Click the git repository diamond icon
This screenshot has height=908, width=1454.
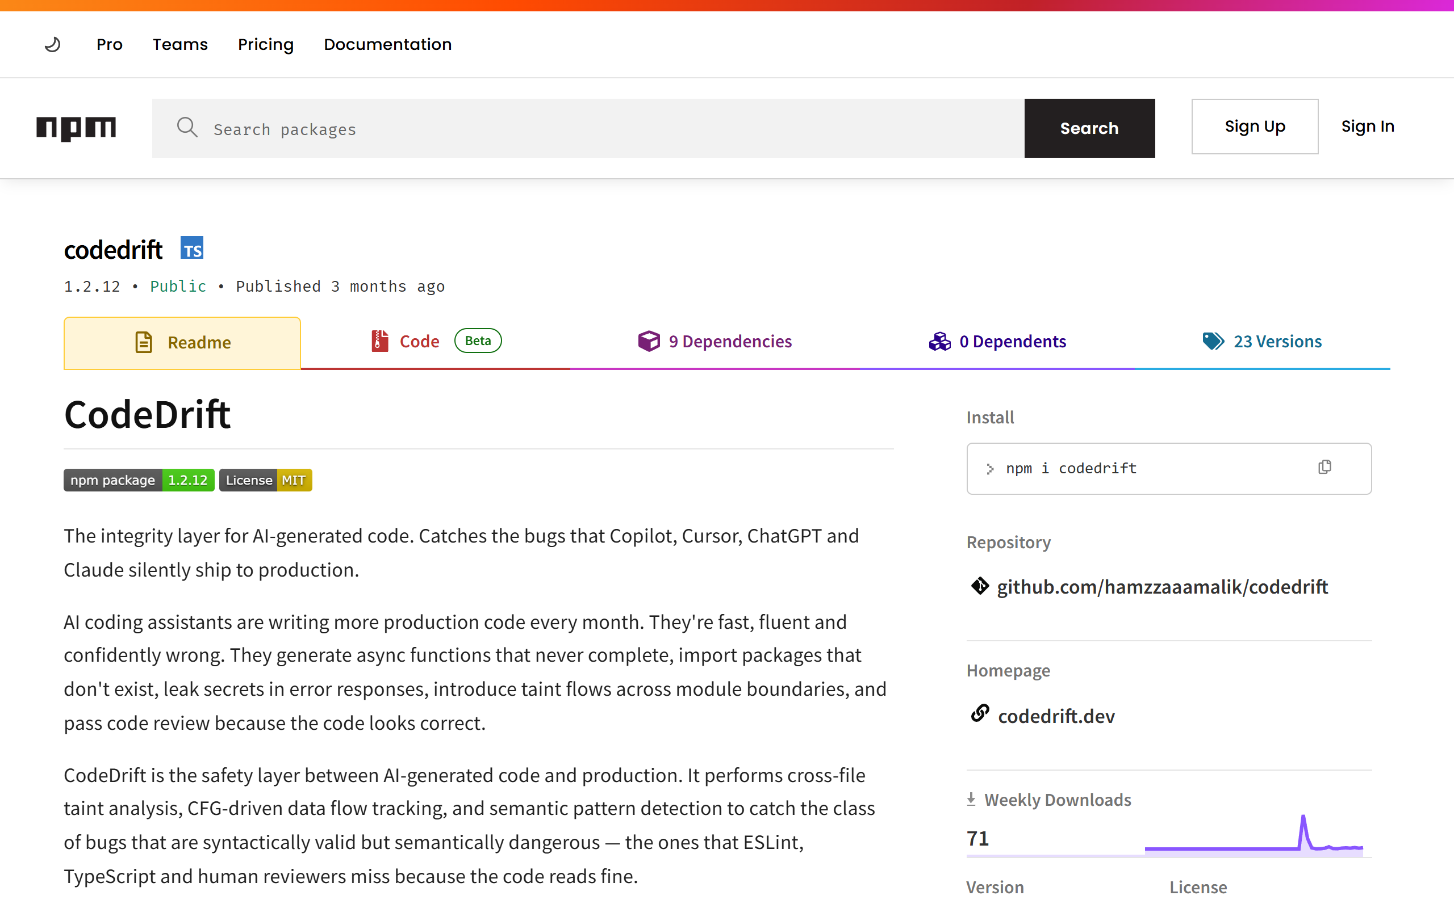coord(980,586)
